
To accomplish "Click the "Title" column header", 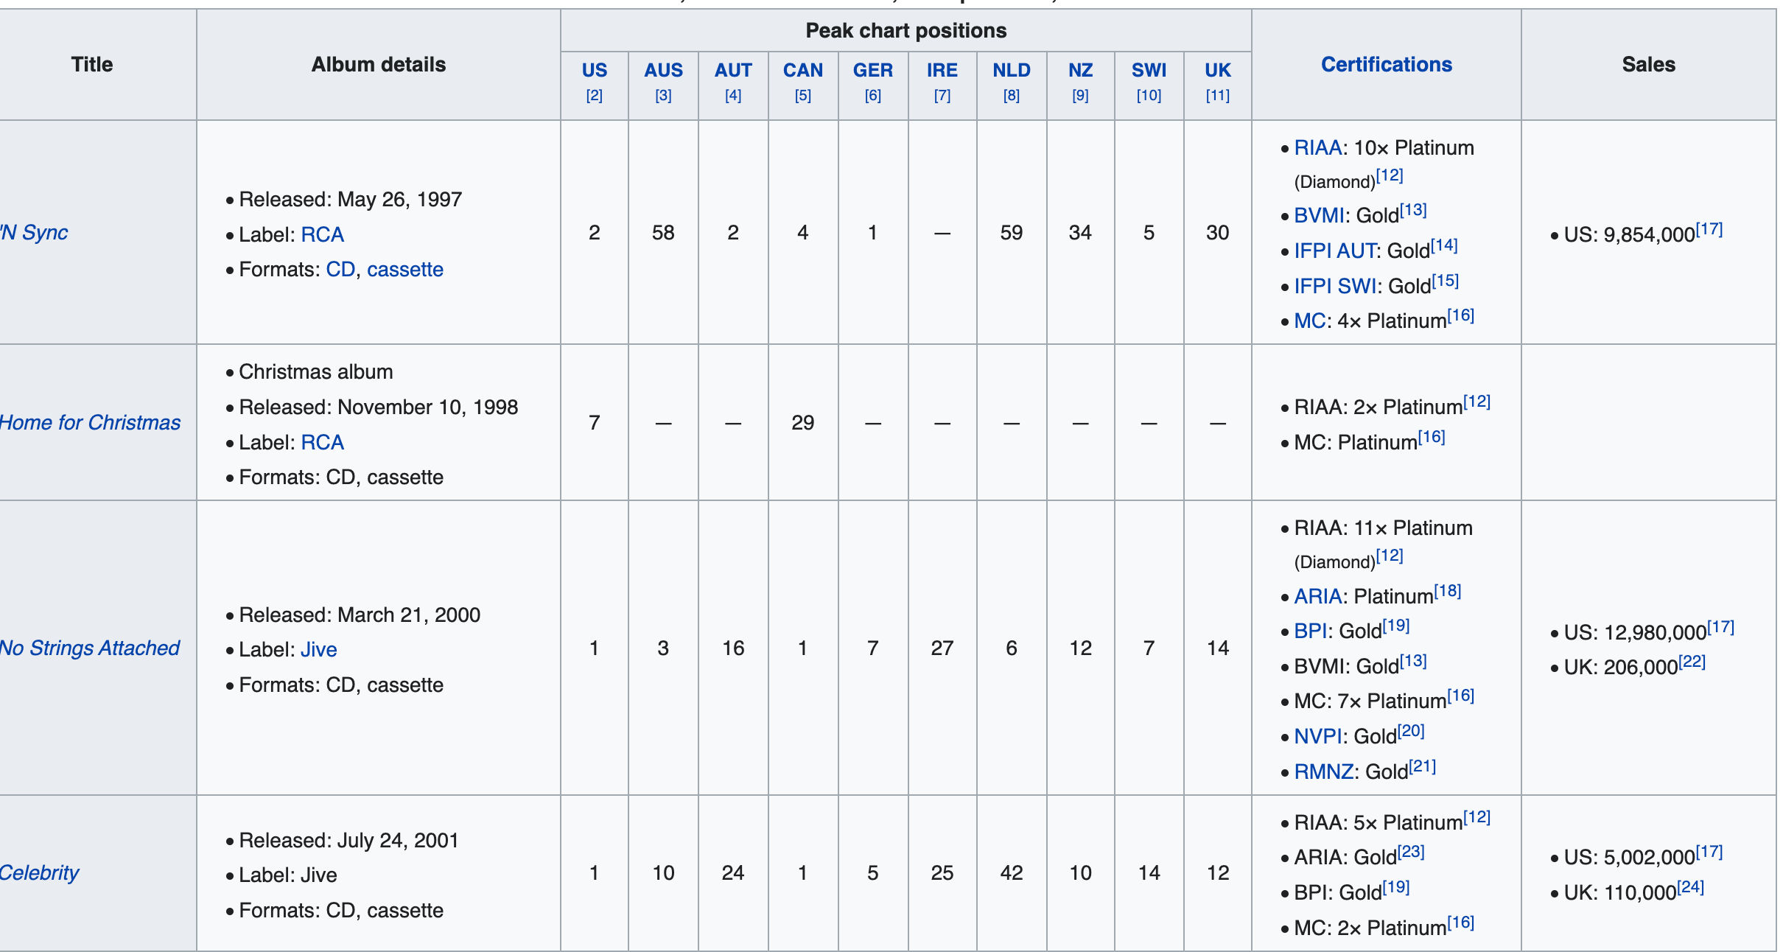I will click(x=92, y=65).
